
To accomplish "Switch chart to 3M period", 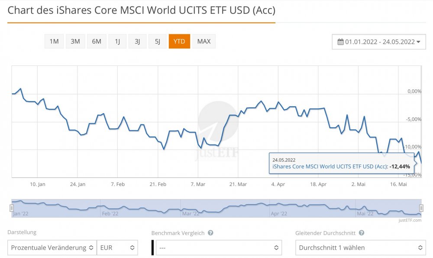I will coord(75,42).
